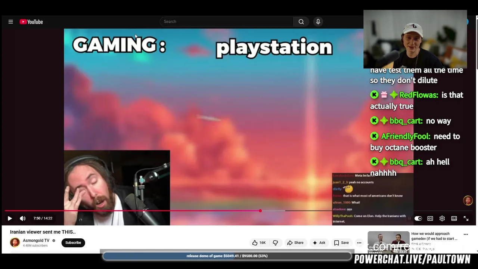Open more actions ellipsis menu
This screenshot has width=478, height=269.
[359, 243]
